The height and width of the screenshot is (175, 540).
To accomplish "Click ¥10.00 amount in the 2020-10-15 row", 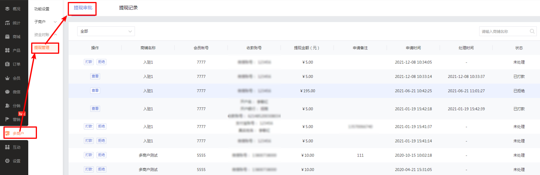I will [308, 155].
